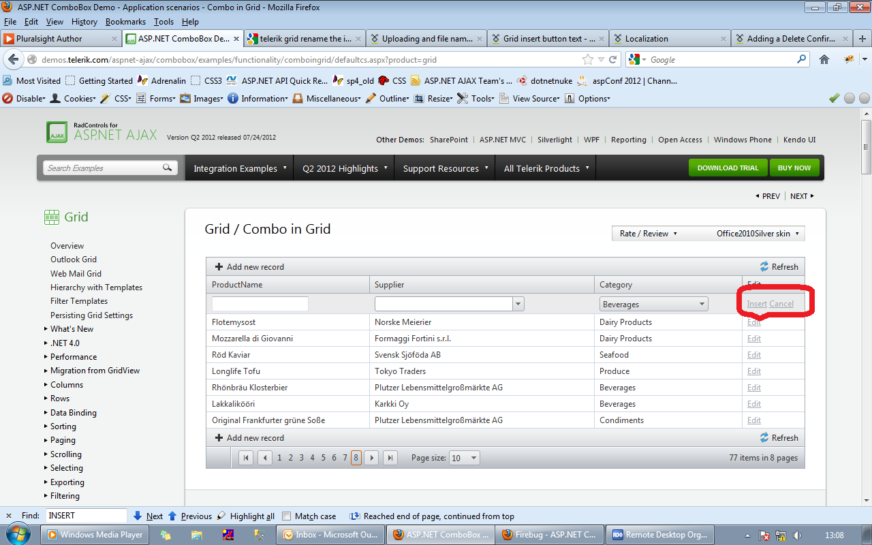Switch to the Firebug window on the taskbar
This screenshot has height=545, width=872.
click(549, 535)
